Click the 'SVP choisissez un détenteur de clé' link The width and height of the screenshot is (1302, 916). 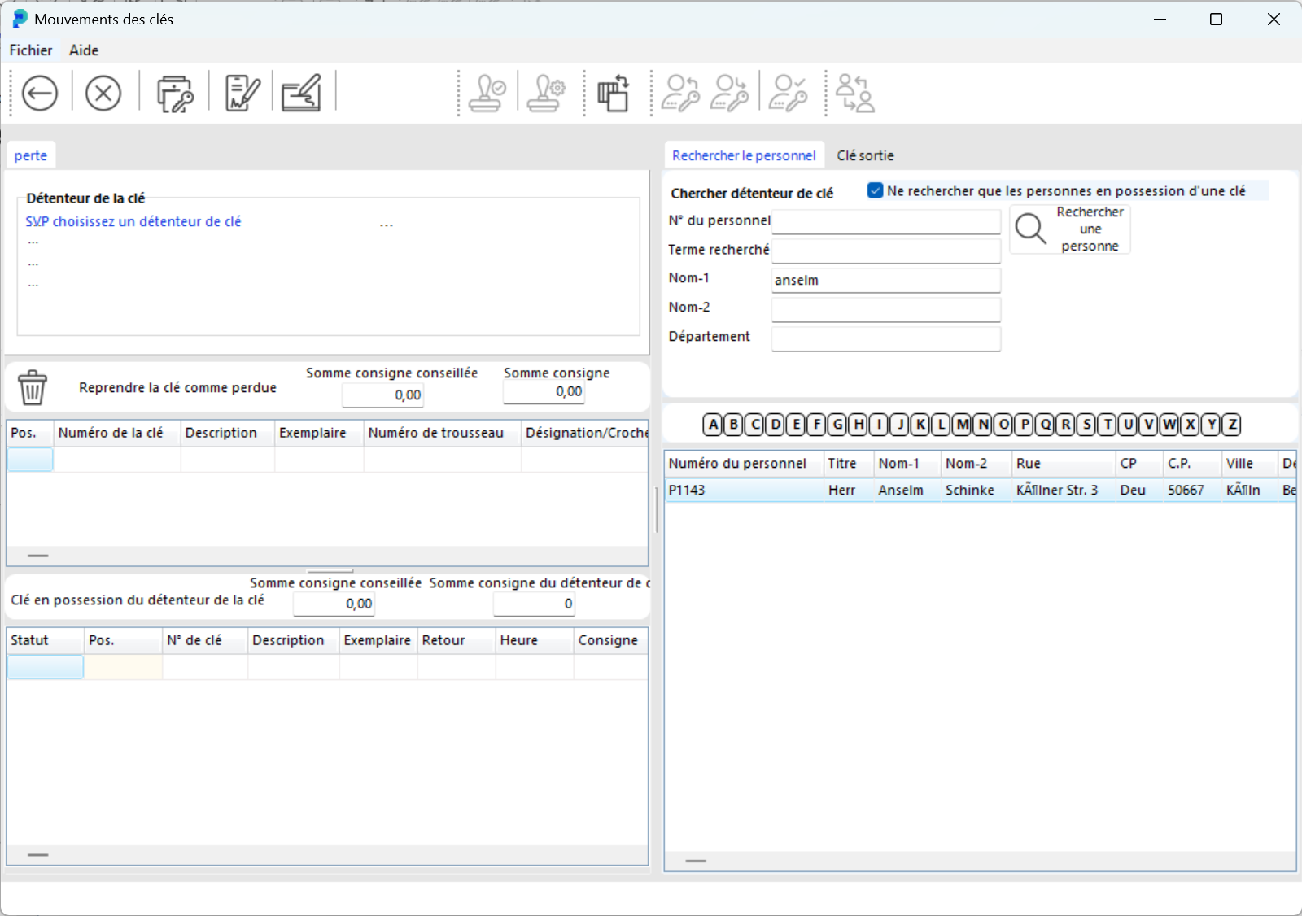click(133, 221)
